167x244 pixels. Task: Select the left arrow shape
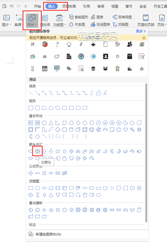point(38,151)
